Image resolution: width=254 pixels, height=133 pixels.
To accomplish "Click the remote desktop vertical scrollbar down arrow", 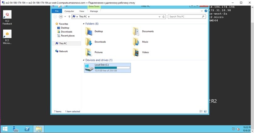I will tap(252, 130).
